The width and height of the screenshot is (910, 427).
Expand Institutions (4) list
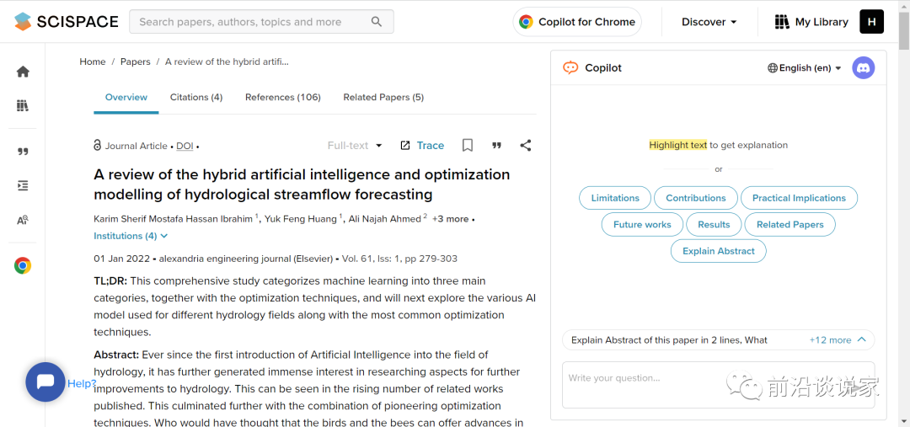point(131,236)
